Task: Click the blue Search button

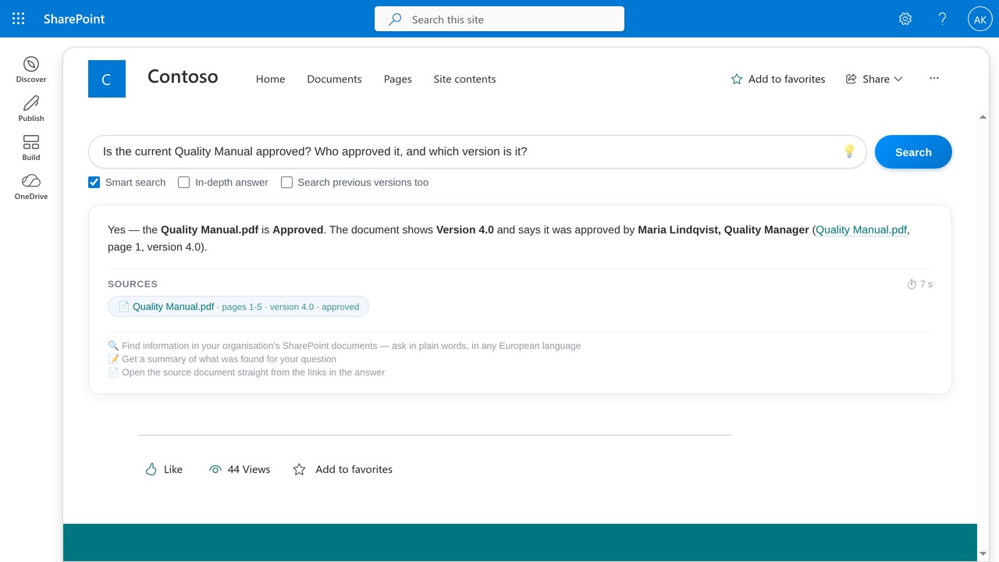Action: click(x=913, y=152)
